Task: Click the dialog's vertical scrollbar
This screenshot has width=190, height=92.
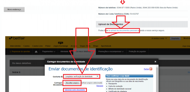Action: pyautogui.click(x=157, y=78)
